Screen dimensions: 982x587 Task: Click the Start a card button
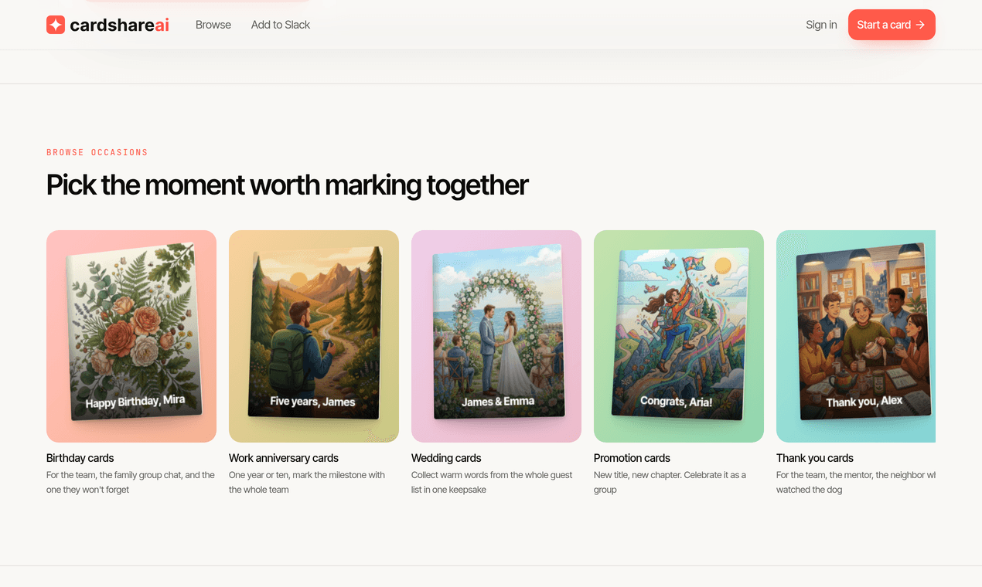point(892,25)
